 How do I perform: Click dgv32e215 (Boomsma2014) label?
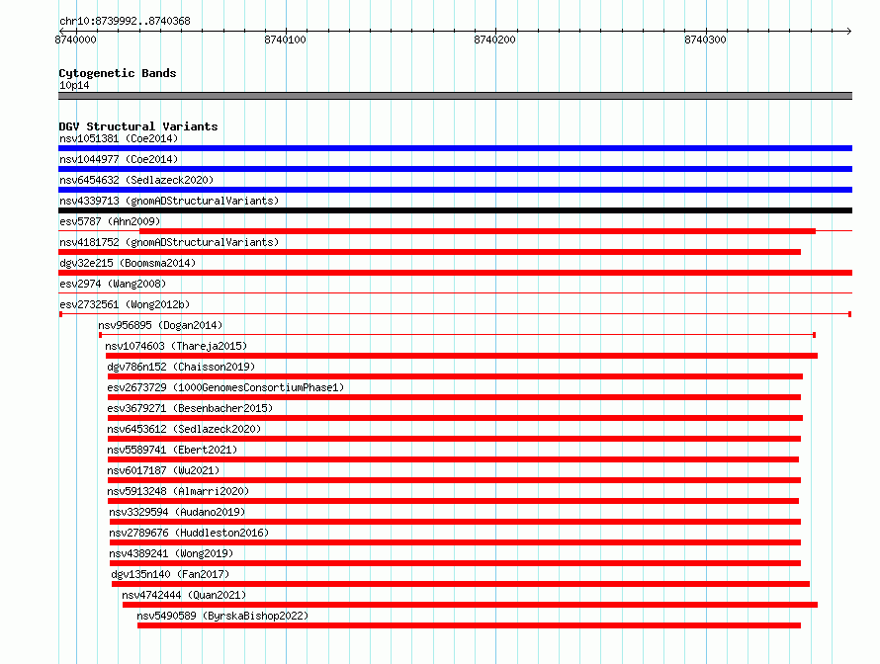tap(128, 263)
